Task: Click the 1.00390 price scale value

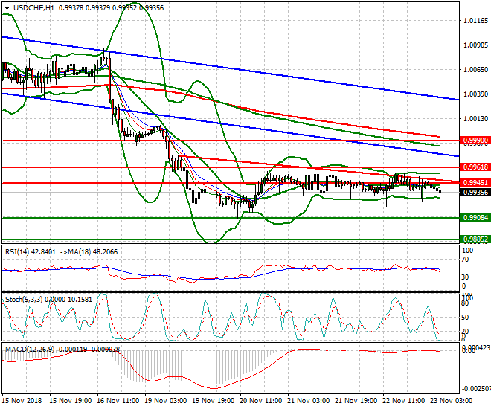Action: (x=475, y=94)
